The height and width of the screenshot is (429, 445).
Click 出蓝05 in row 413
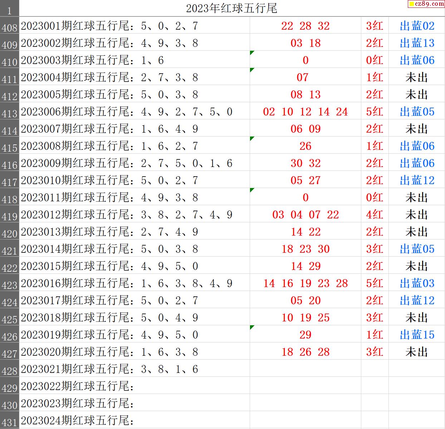(x=417, y=111)
